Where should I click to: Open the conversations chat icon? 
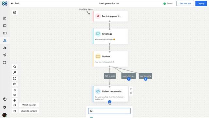(x=5, y=26)
